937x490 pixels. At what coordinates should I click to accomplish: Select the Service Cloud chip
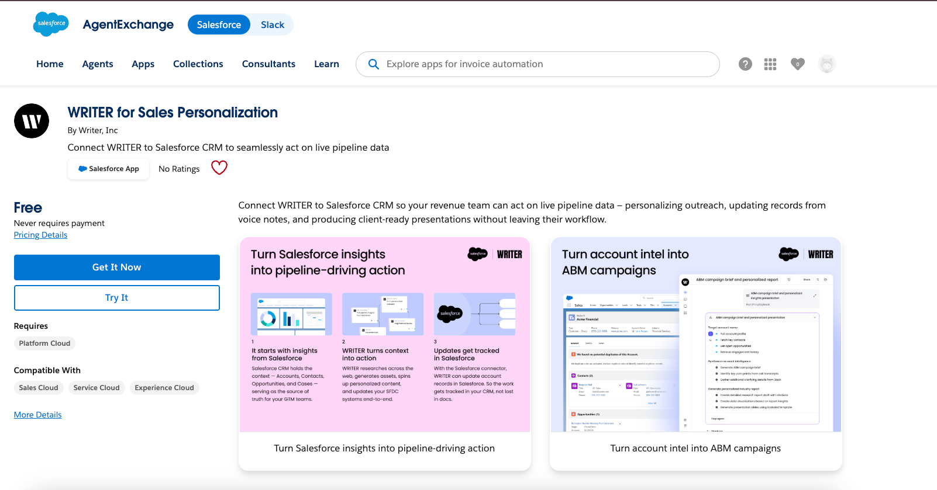[x=97, y=388]
